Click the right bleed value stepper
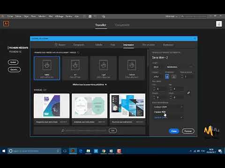Image resolution: width=225 pixels, height=168 pixels. coord(171,98)
